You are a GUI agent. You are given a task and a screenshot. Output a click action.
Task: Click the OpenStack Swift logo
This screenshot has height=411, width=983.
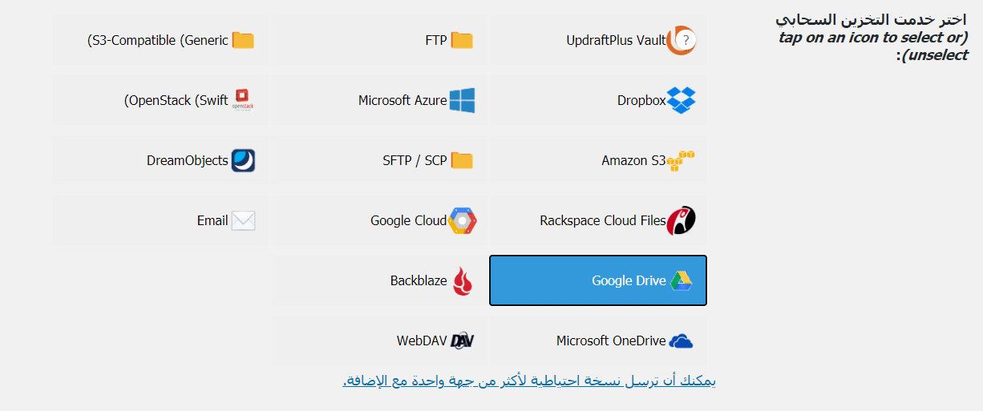coord(242,100)
